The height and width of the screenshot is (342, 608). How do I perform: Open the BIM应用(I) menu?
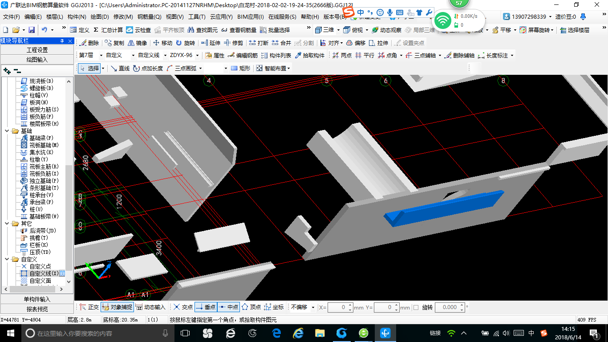pyautogui.click(x=251, y=17)
